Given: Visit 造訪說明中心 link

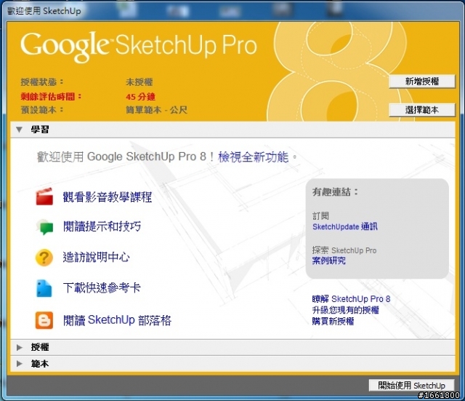Looking at the screenshot, I should pyautogui.click(x=96, y=257).
